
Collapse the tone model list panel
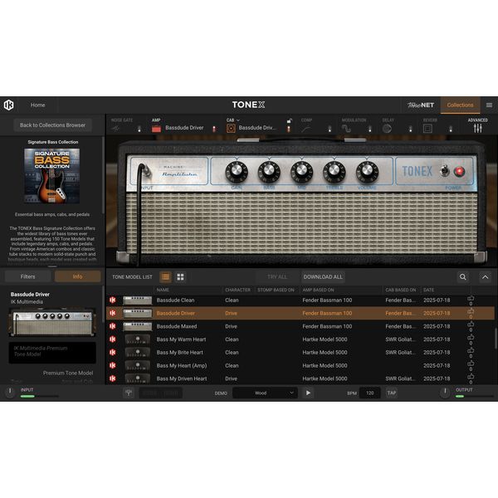pos(486,276)
